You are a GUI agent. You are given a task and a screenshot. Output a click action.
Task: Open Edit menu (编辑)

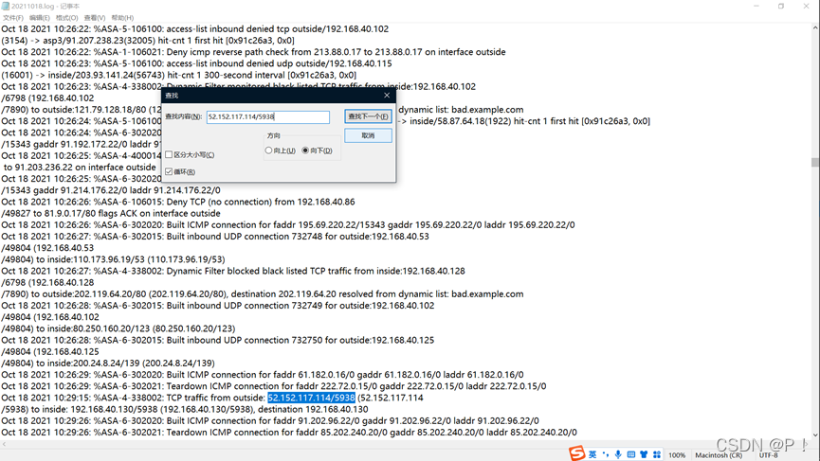[40, 18]
